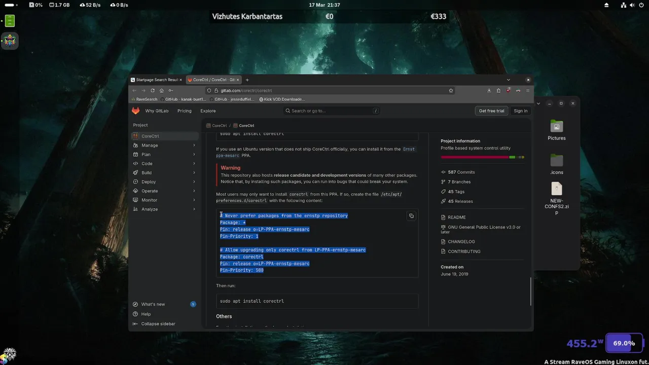Expand Operate sidebar section

(165, 191)
